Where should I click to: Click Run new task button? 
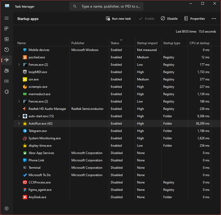(118, 19)
